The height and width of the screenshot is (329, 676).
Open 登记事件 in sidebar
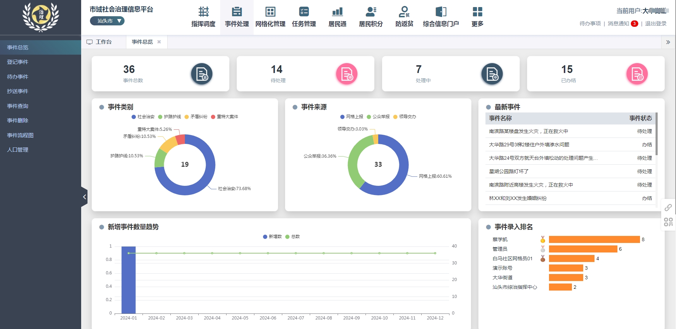[x=41, y=62]
